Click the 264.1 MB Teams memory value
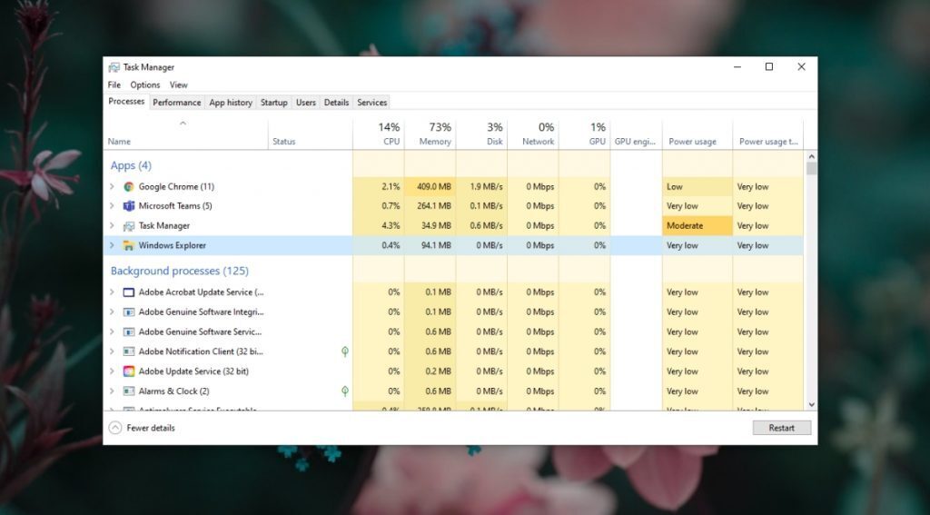Screen dimensions: 930x515 coord(433,206)
